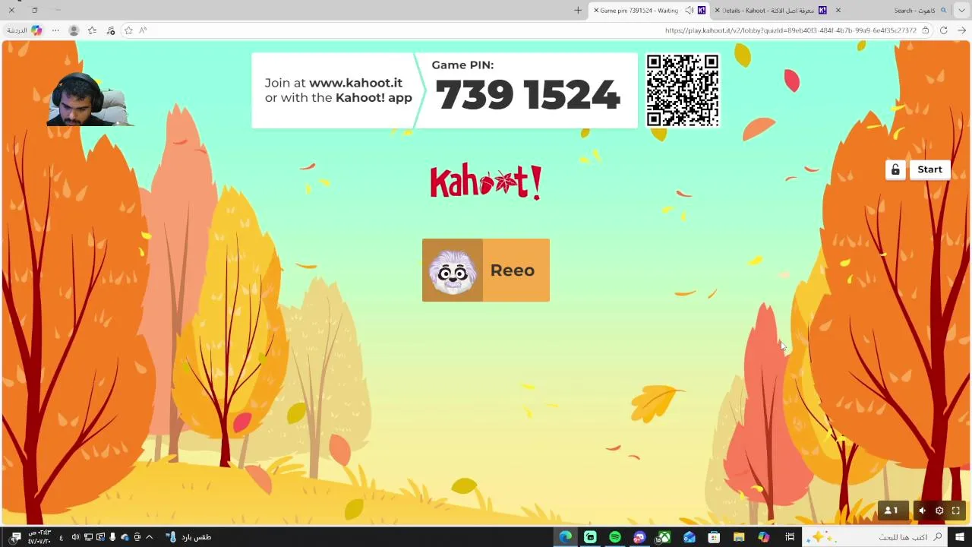This screenshot has width=972, height=547.
Task: Mute the lobby sound
Action: pos(922,511)
